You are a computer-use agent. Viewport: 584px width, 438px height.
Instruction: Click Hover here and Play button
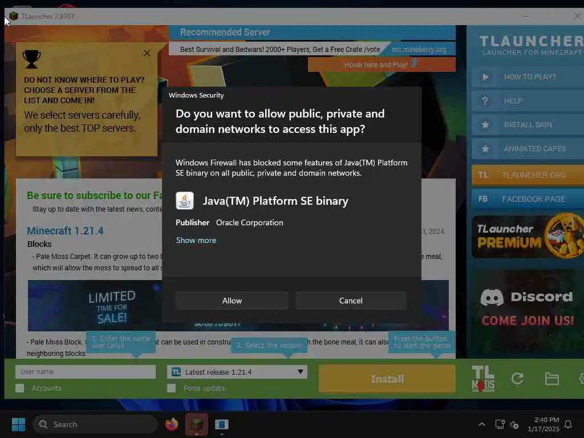coord(382,64)
